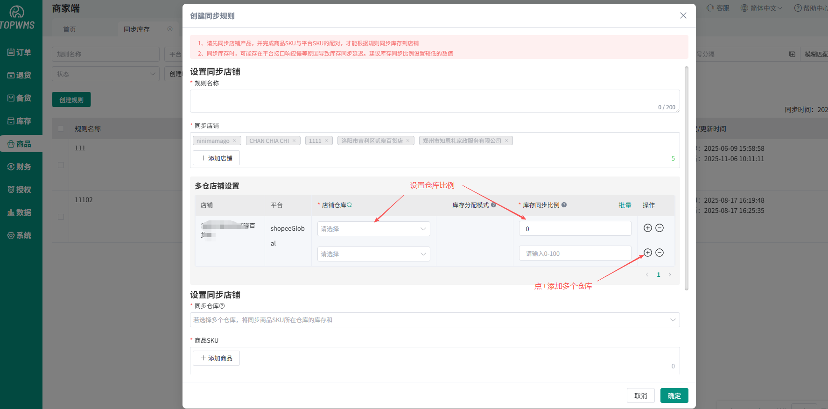
Task: Toggle the select-all checkbox in 规则名称 header
Action: point(61,129)
